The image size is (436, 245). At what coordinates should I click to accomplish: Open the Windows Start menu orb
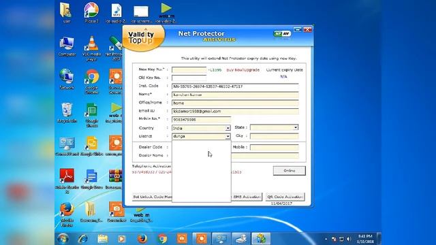tap(63, 239)
